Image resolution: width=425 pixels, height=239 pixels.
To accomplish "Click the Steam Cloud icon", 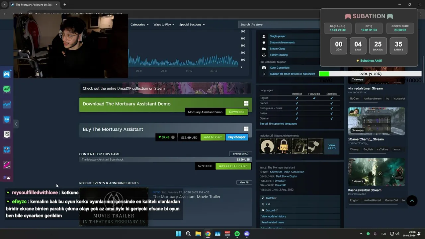I will pos(264,49).
